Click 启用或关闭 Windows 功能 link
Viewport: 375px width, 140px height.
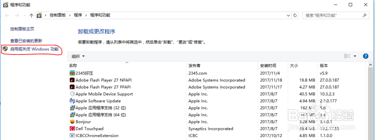34,49
